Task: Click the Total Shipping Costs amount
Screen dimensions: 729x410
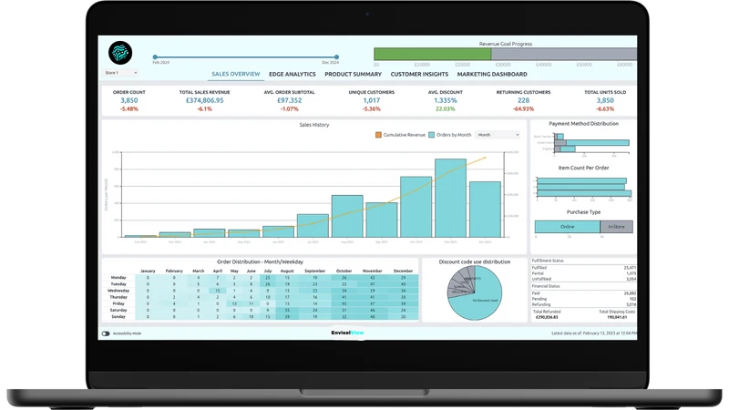Action: pos(617,317)
